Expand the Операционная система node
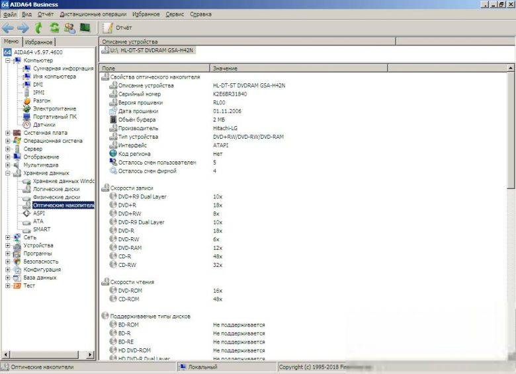This screenshot has width=516, height=374. [x=7, y=141]
